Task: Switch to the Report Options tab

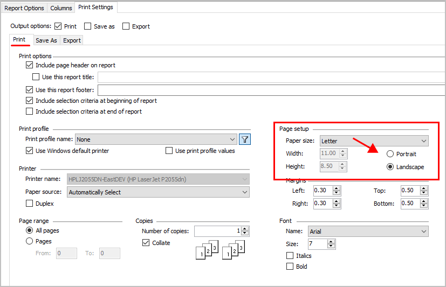Action: point(24,8)
